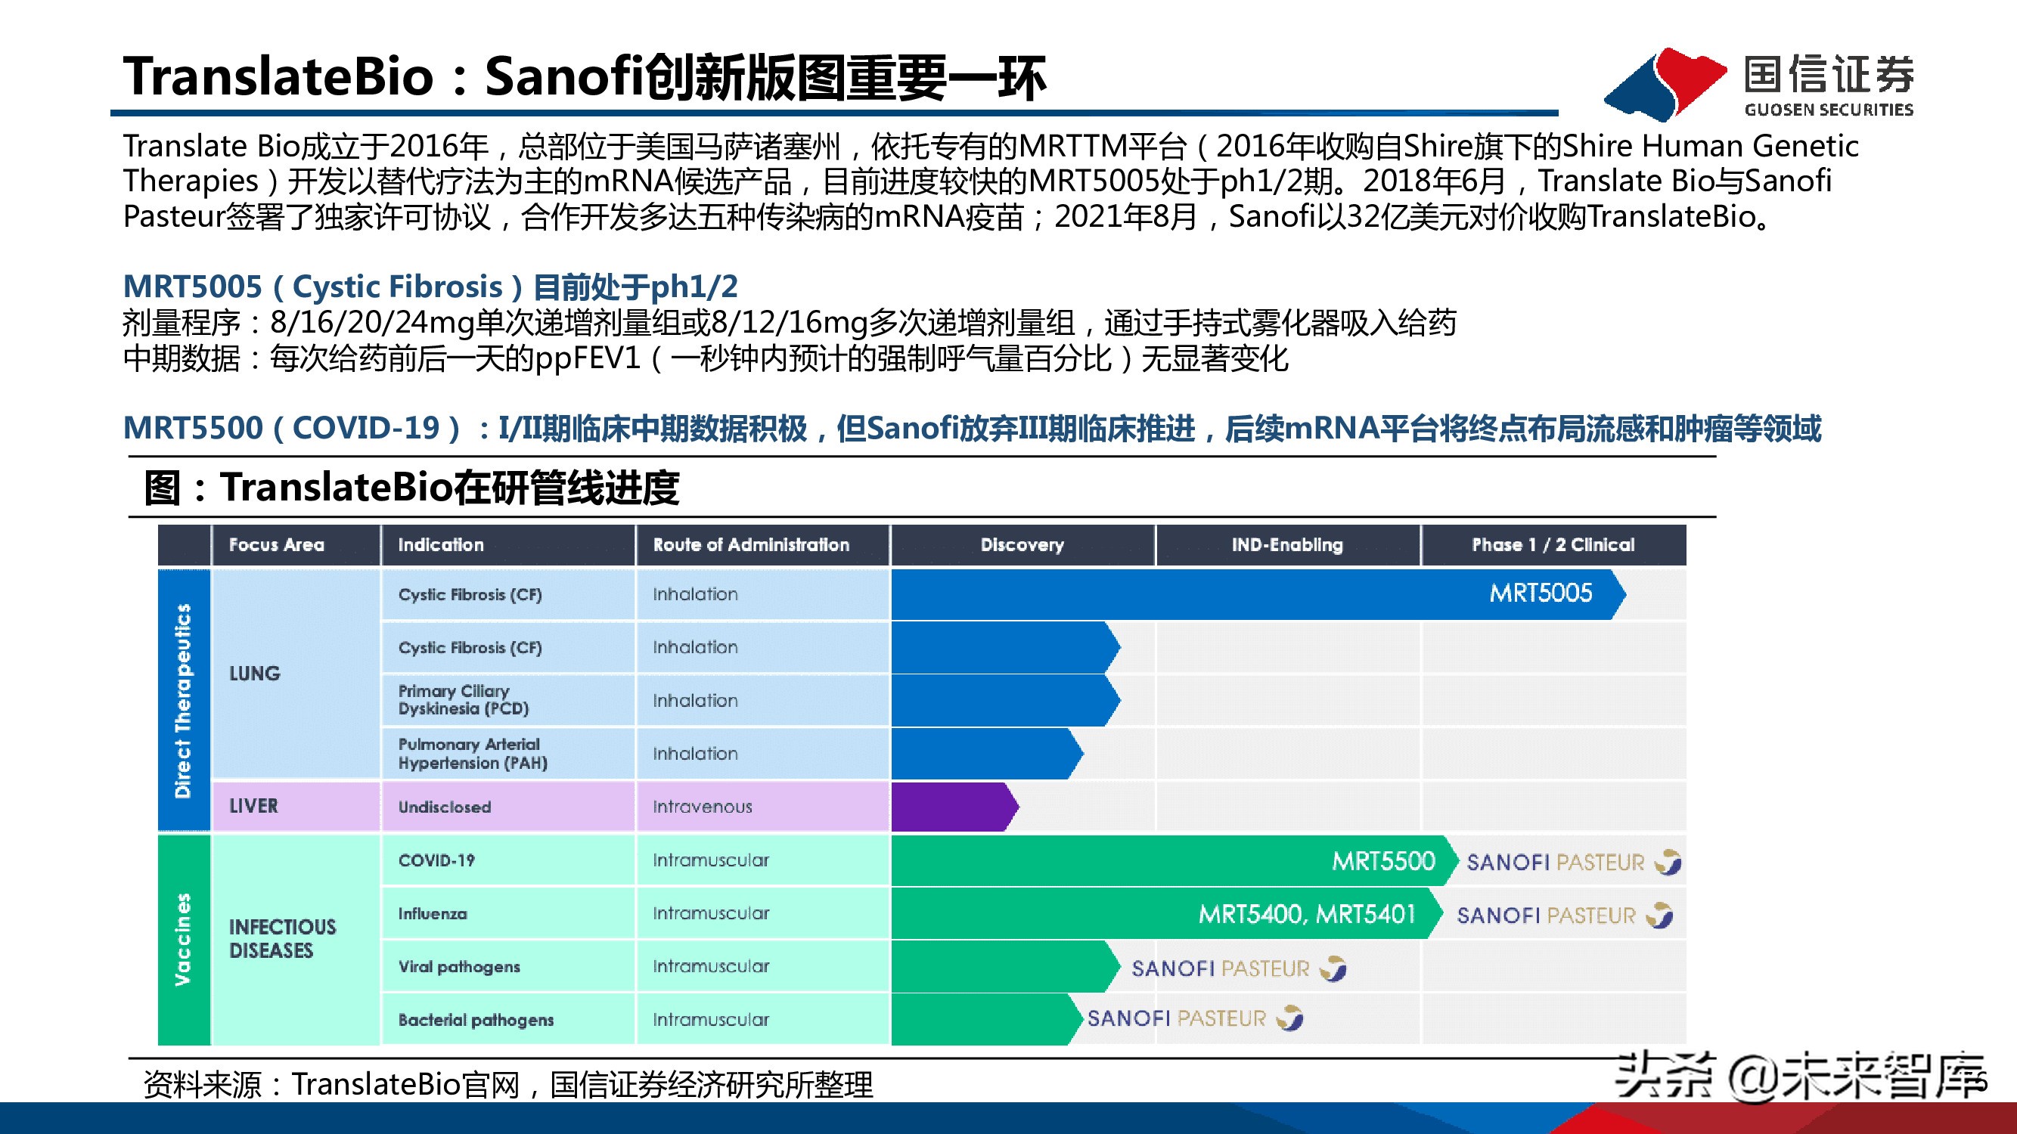Click the Intramuscular cell in COVID-19 row

point(762,860)
